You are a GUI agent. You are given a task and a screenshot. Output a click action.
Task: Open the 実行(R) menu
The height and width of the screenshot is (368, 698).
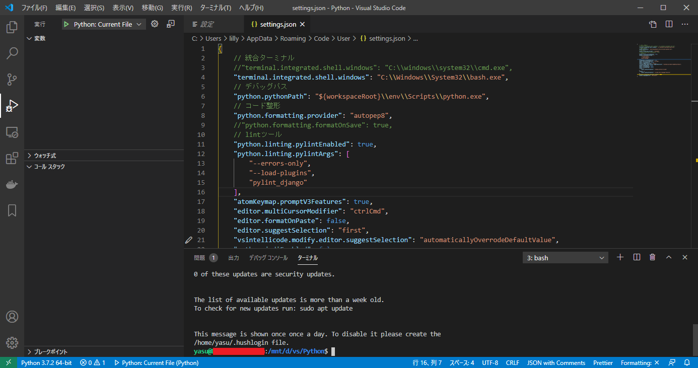pyautogui.click(x=182, y=8)
